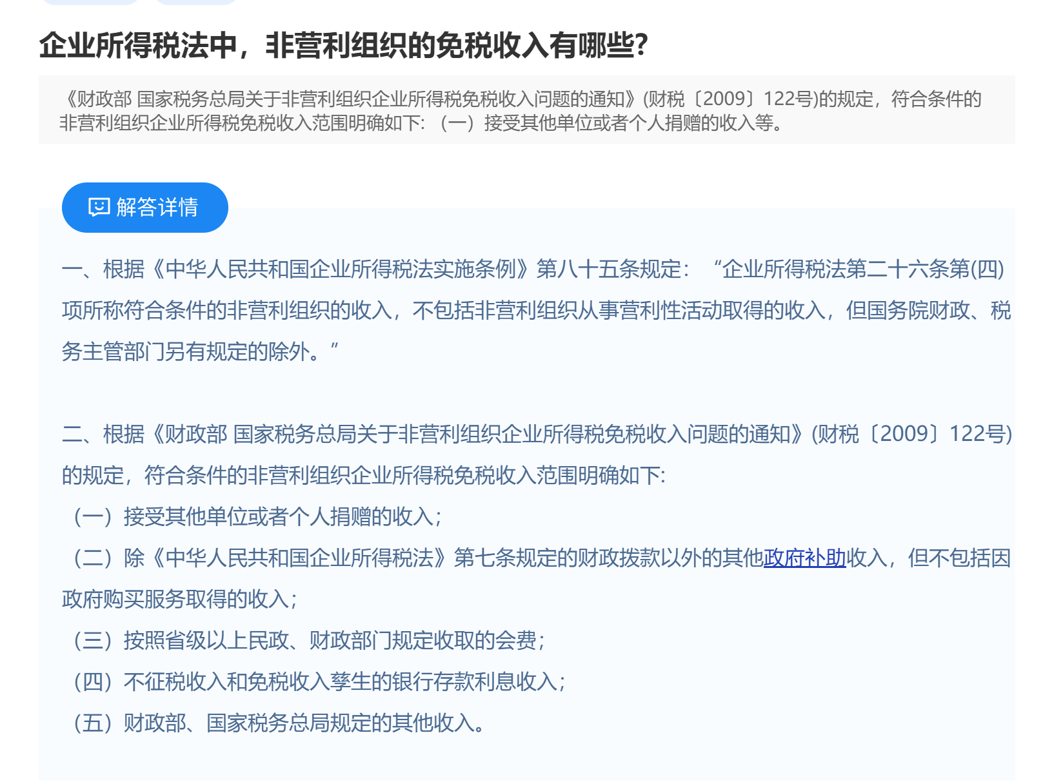Open the 政府补助 hyperlink

tap(804, 558)
